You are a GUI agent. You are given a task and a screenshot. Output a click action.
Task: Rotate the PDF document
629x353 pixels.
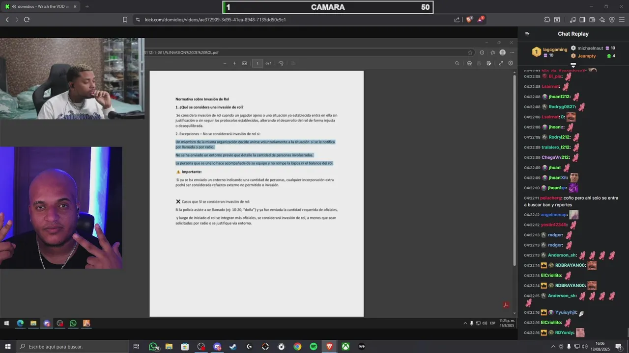(281, 63)
